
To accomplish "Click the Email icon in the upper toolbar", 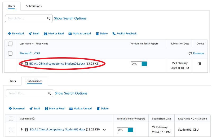I will (x=30, y=34).
